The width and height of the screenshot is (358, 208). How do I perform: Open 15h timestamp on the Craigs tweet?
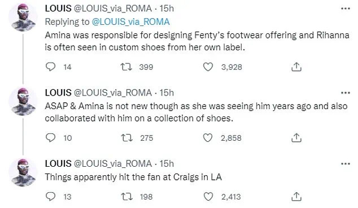(x=167, y=164)
